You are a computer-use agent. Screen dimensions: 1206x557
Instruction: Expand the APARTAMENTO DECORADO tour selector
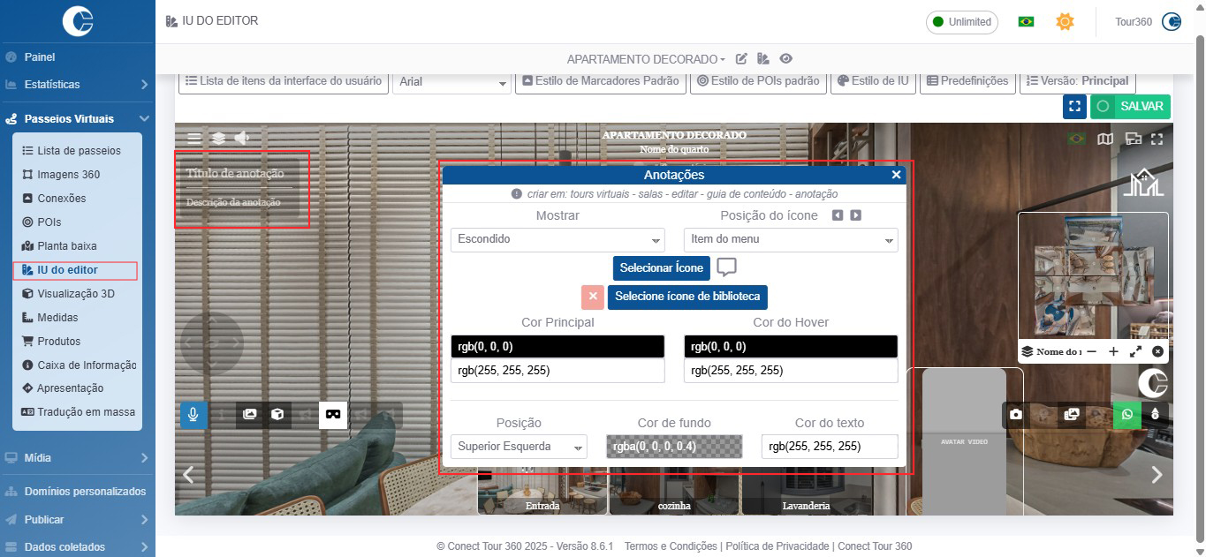(x=645, y=59)
